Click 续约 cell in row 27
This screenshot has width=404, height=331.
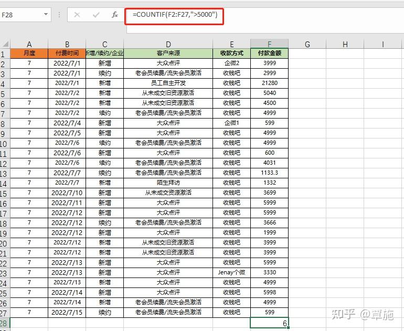[104, 313]
